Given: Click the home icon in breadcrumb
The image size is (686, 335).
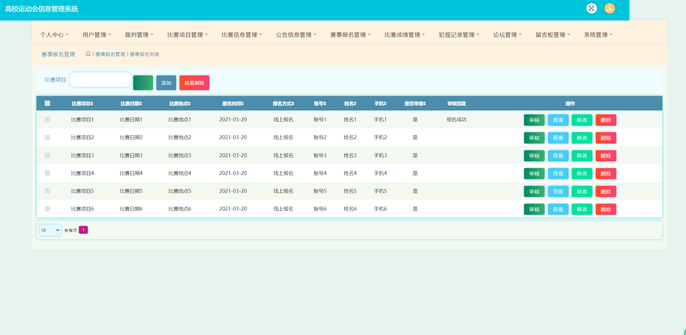Looking at the screenshot, I should (x=88, y=54).
